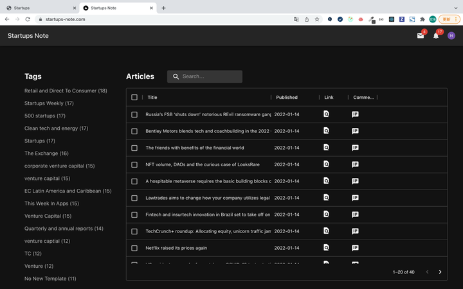Sort by Title column header

click(x=152, y=98)
